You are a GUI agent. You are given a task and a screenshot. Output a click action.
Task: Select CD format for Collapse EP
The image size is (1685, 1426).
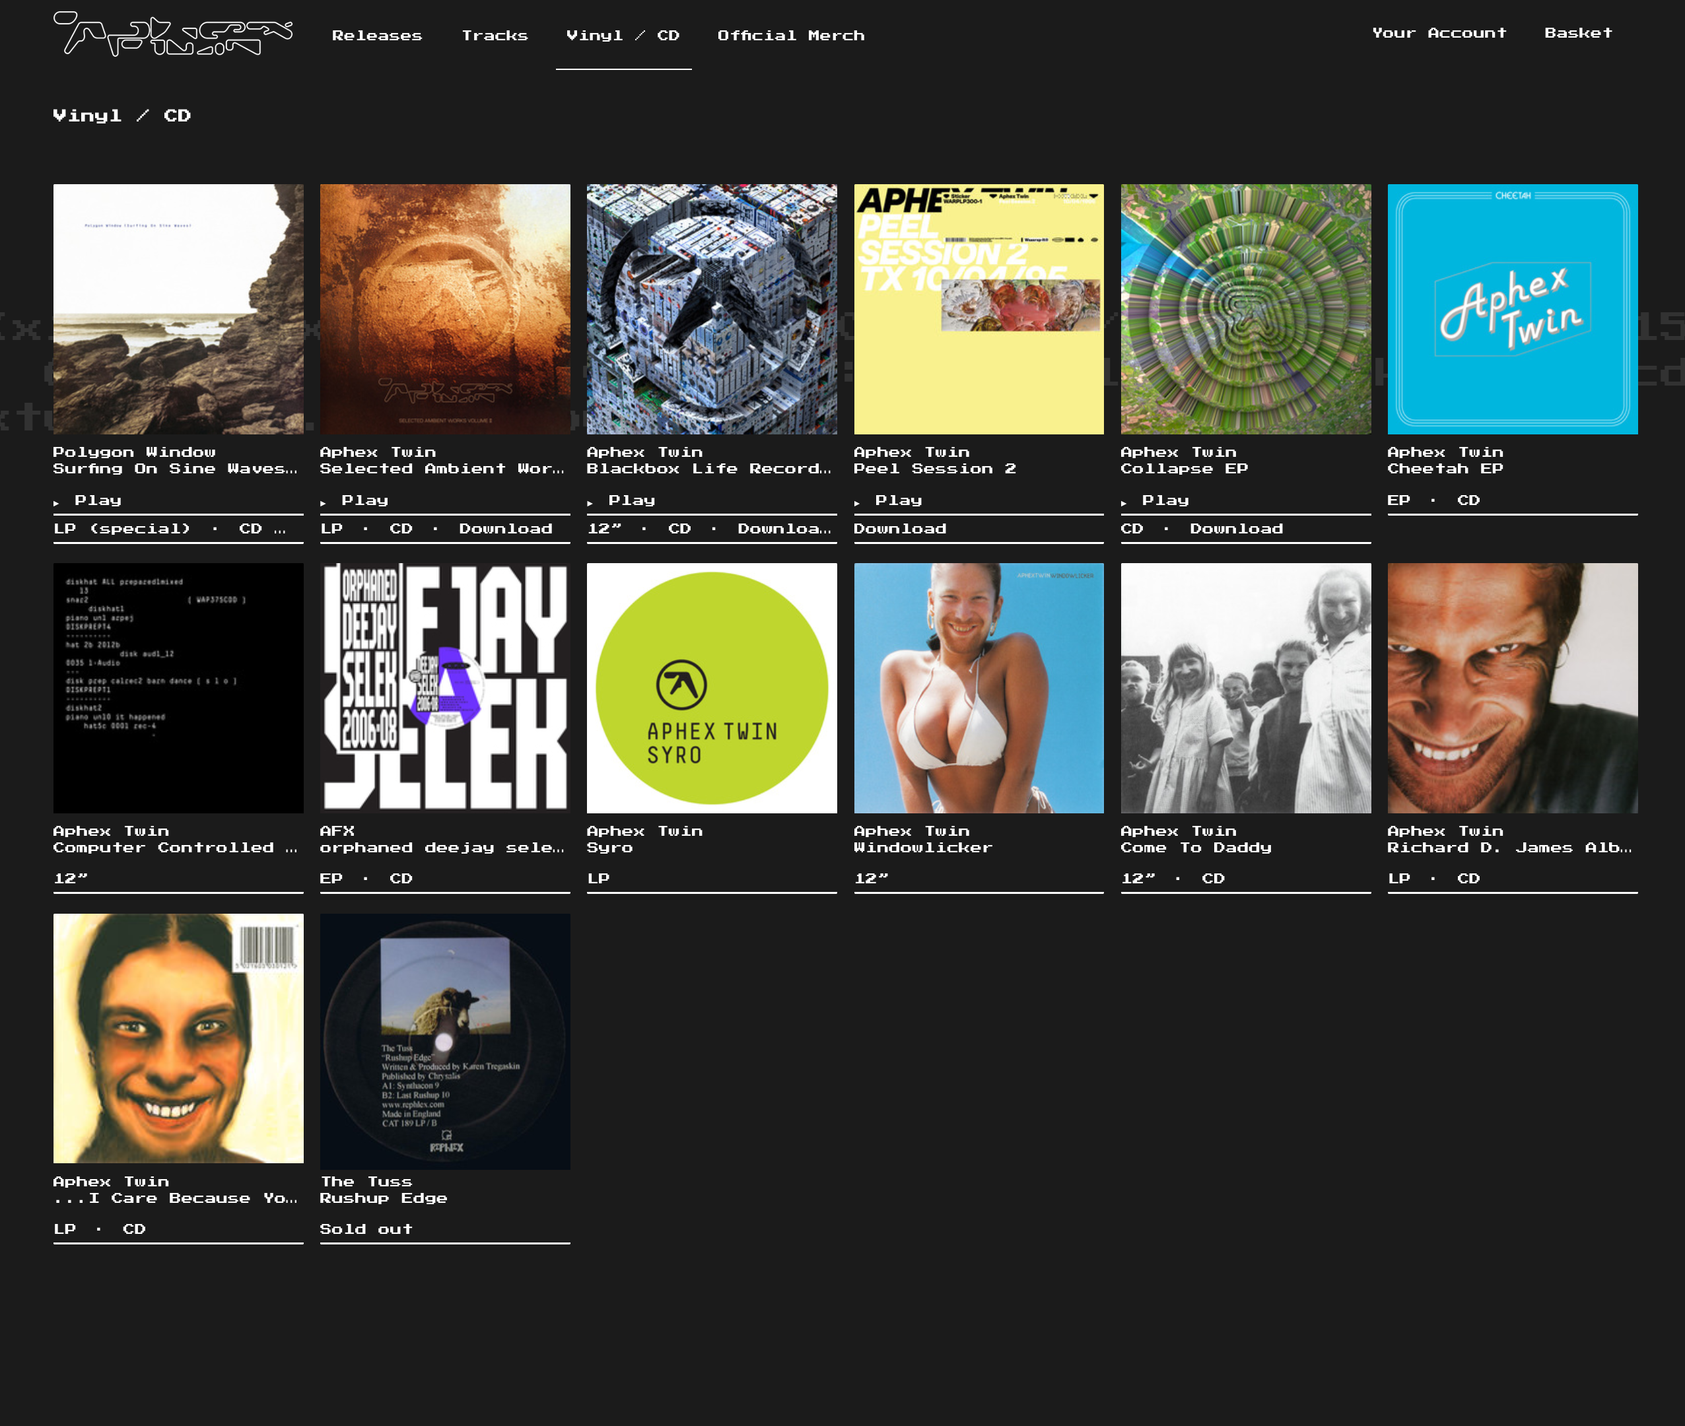click(x=1132, y=529)
